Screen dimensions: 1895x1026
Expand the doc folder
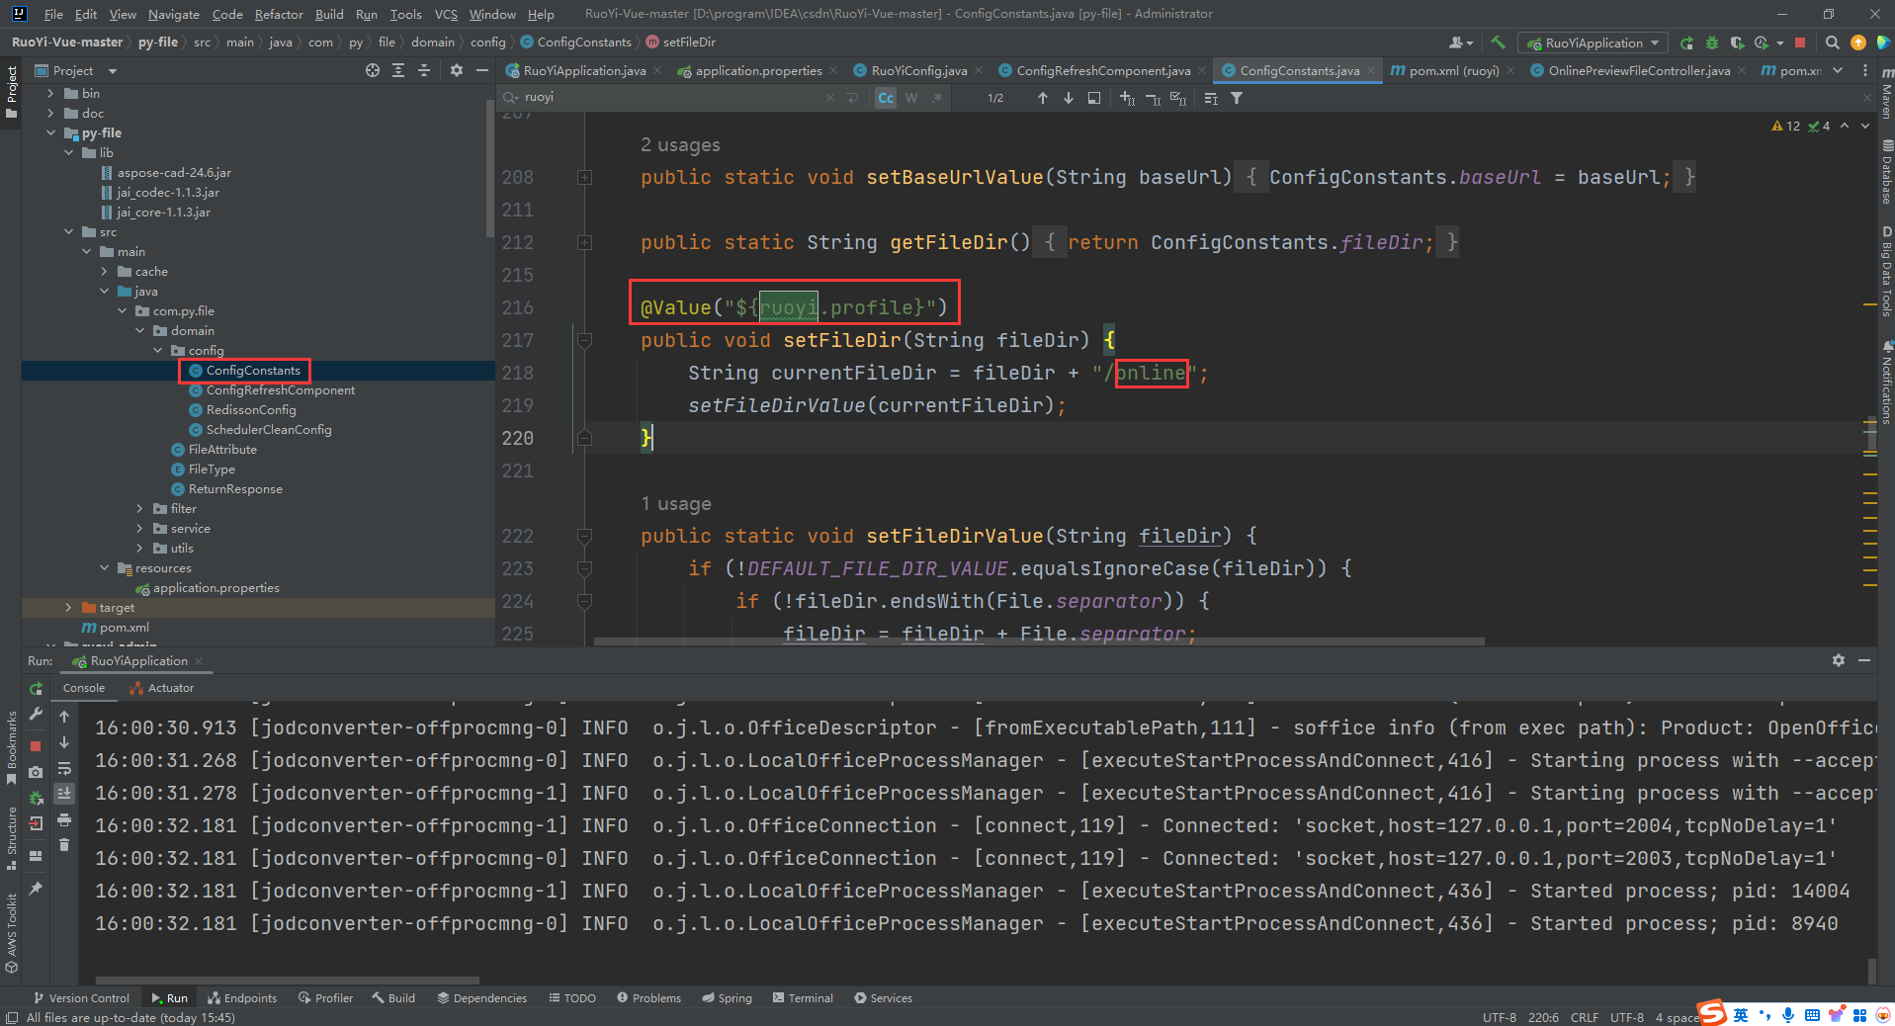[51, 114]
